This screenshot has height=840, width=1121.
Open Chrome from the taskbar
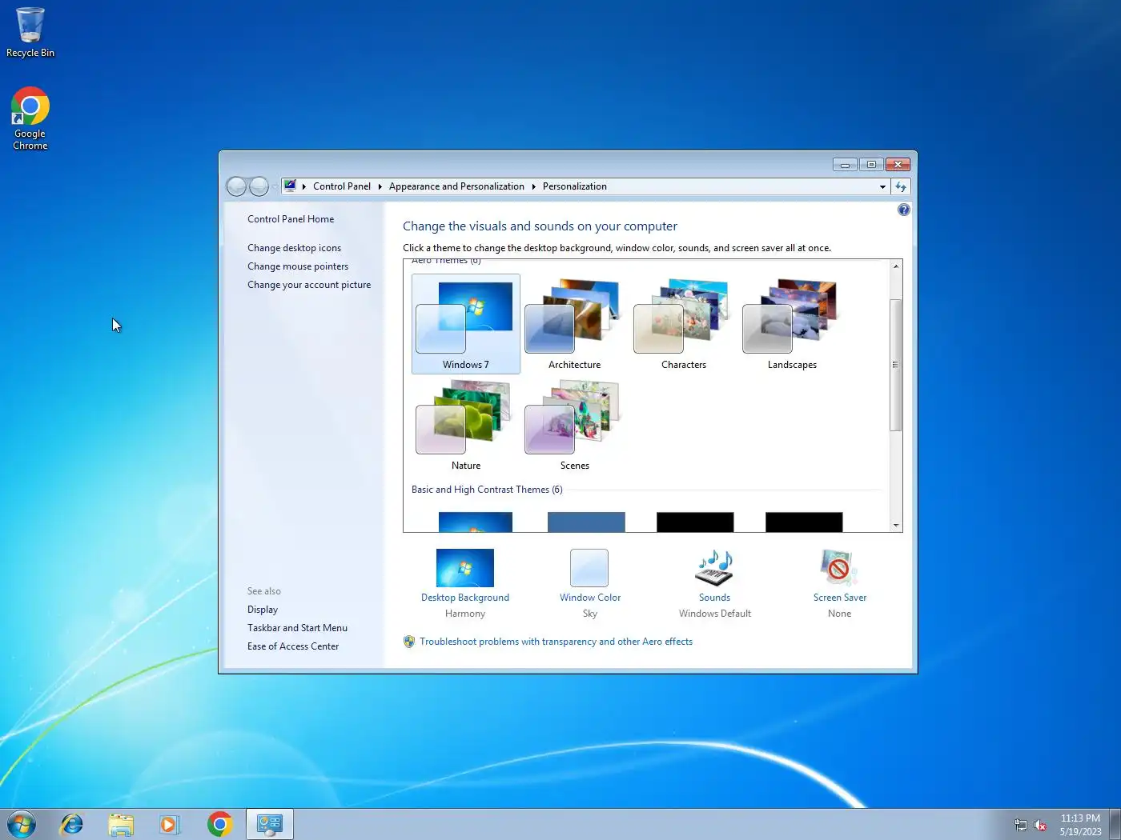219,824
